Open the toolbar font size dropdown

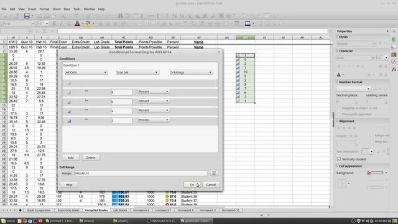tap(47, 24)
